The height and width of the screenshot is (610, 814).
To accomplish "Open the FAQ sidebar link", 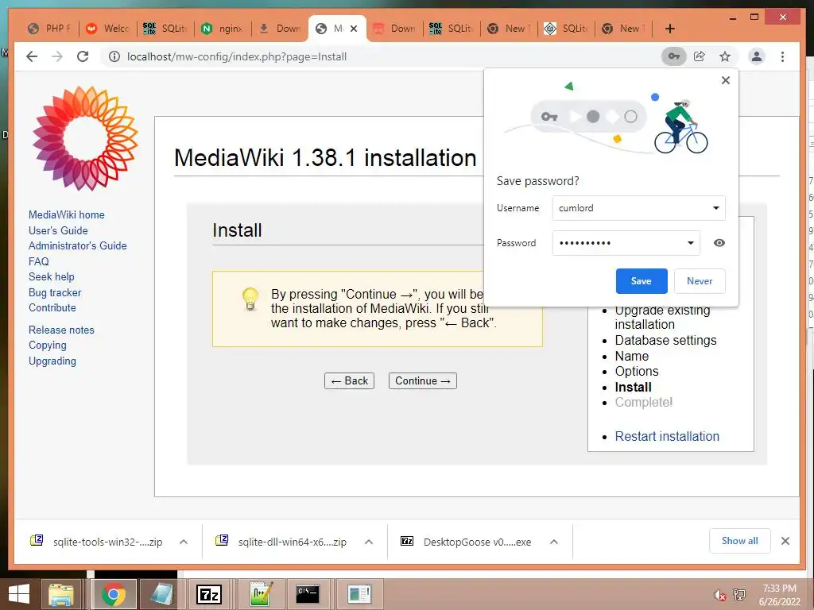I will pyautogui.click(x=38, y=261).
